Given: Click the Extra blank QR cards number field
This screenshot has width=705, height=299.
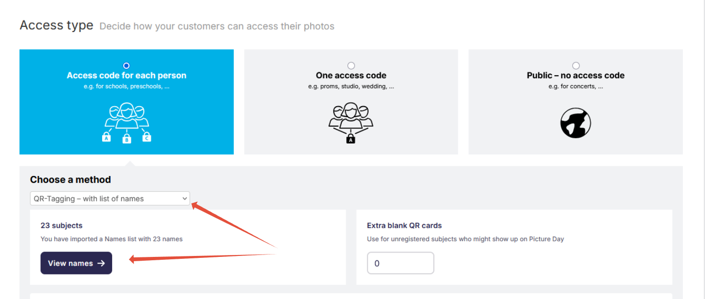Looking at the screenshot, I should [401, 263].
